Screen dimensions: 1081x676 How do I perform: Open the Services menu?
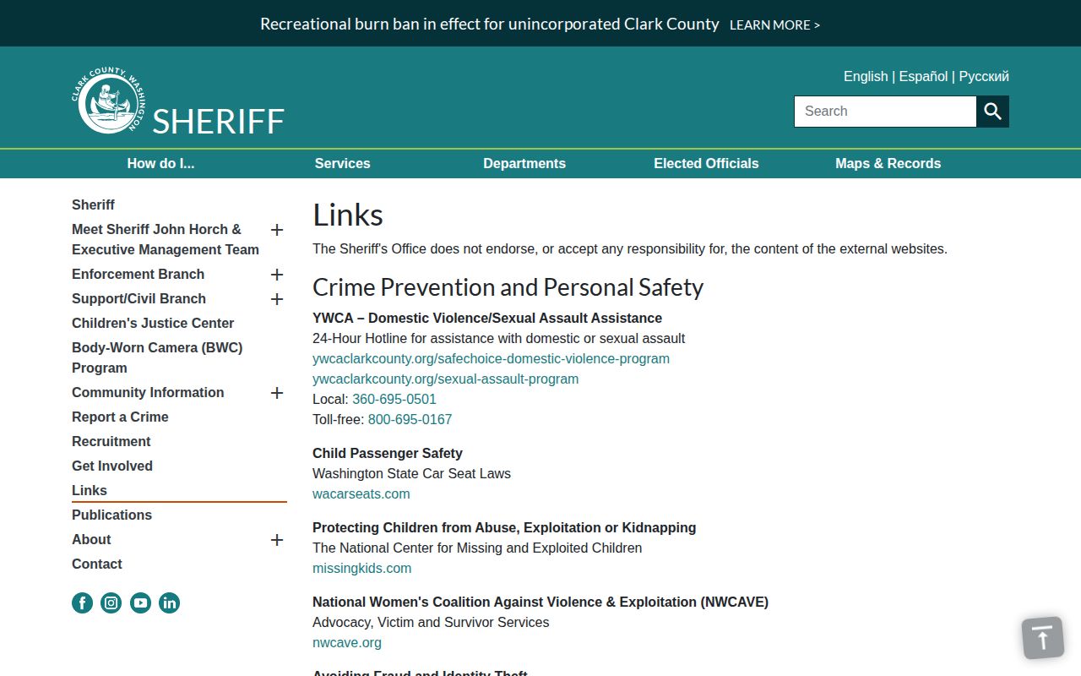342,164
